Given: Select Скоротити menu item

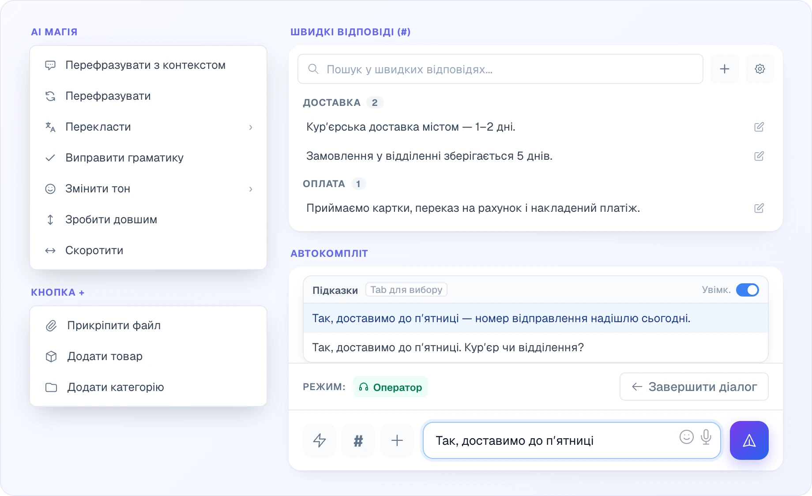Looking at the screenshot, I should (148, 251).
